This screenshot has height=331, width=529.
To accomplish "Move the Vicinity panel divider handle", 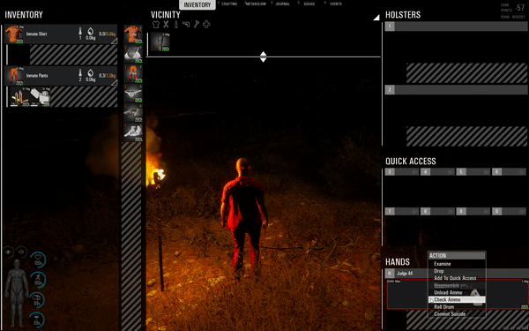I will pyautogui.click(x=263, y=56).
